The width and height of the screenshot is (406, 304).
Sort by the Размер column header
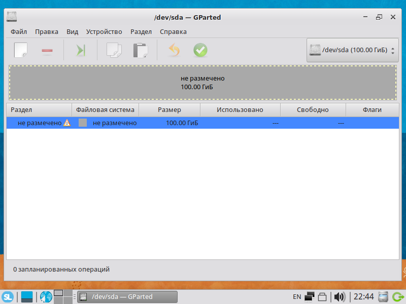(x=170, y=110)
